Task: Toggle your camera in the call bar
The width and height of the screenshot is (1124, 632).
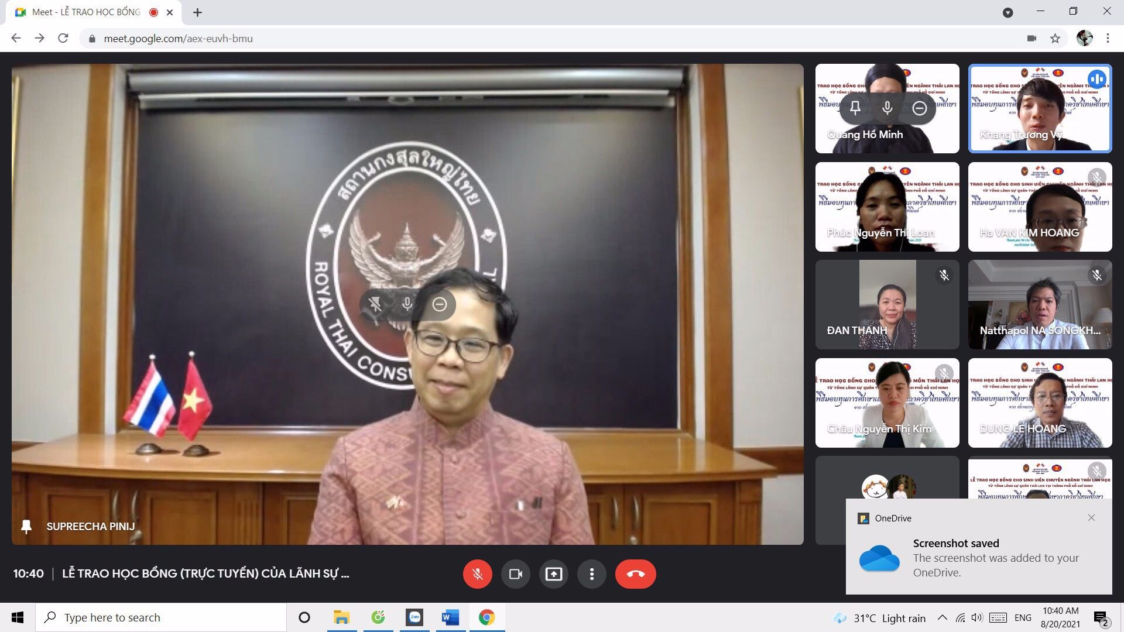Action: click(516, 574)
